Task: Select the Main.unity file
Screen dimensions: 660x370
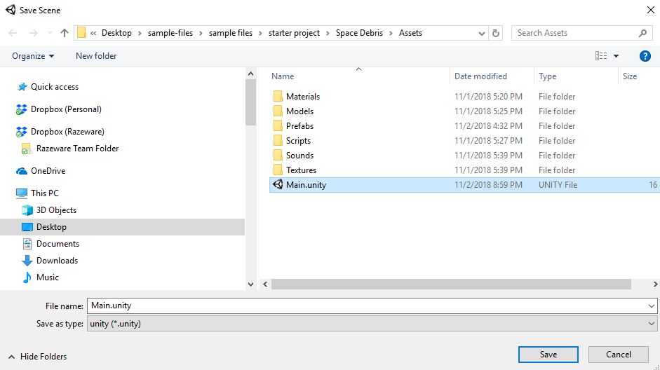Action: (x=464, y=185)
